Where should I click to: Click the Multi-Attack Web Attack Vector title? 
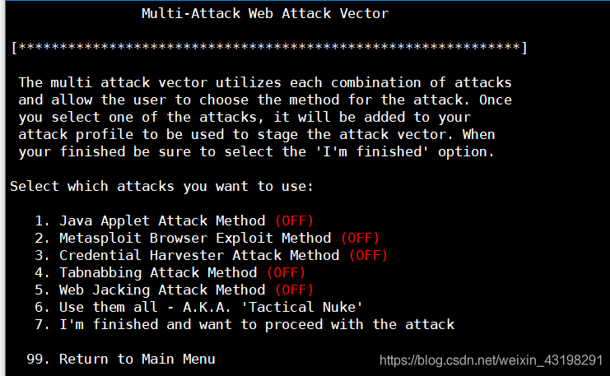pyautogui.click(x=265, y=14)
